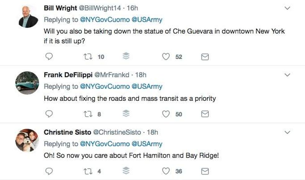Click Christine Sisto's profile photo
305x180 pixels.
[27, 140]
